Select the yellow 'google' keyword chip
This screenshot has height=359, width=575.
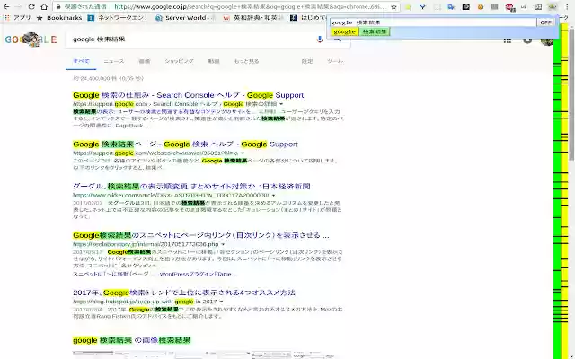click(344, 31)
